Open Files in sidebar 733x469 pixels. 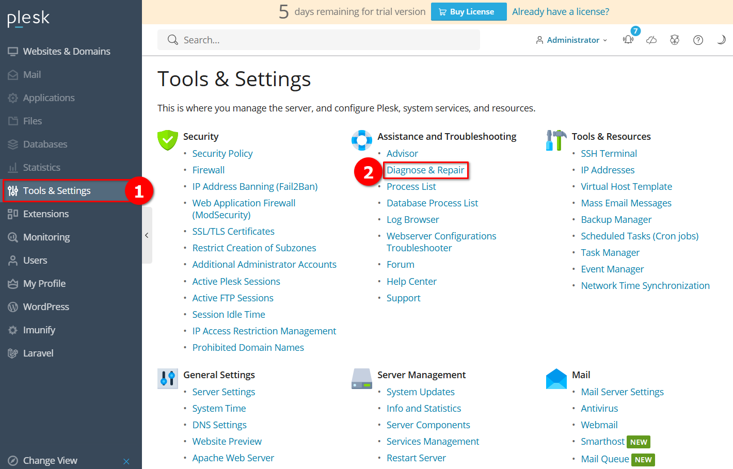coord(71,121)
